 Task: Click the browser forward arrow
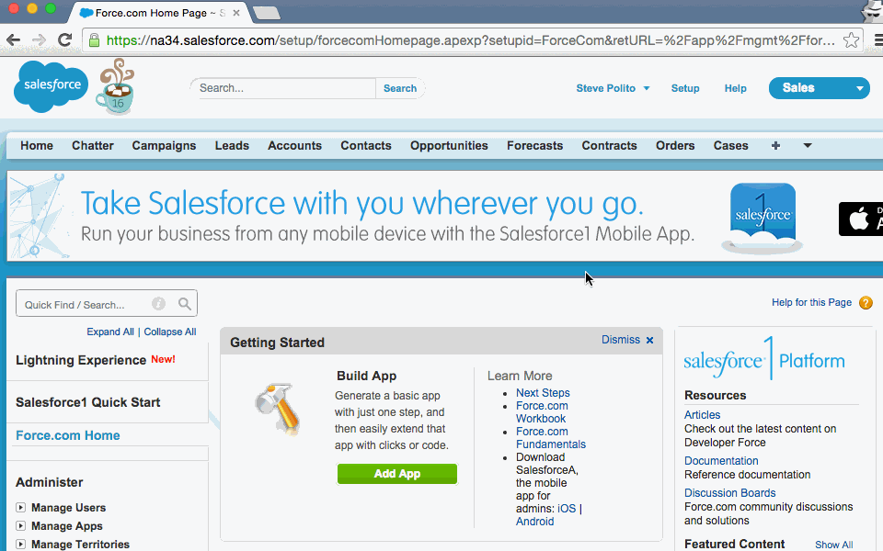[39, 39]
